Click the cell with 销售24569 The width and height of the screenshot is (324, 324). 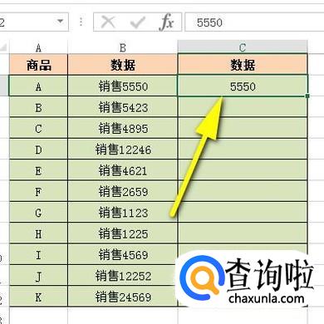pos(122,297)
